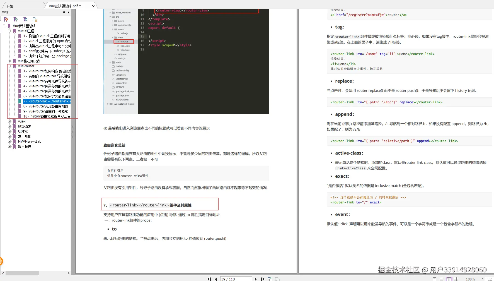Open bookmark 10、history路由模式配置及后台
Image resolution: width=494 pixels, height=281 pixels.
pos(47,116)
